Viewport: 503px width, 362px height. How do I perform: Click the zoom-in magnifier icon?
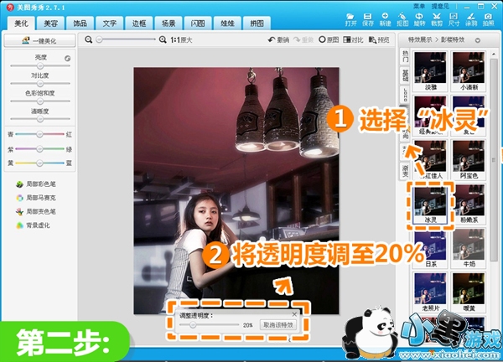(x=161, y=39)
